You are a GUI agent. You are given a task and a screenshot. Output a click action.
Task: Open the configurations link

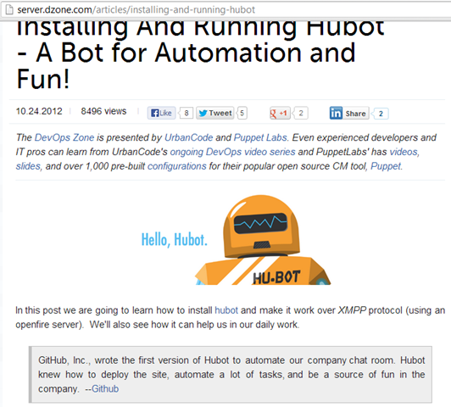click(177, 166)
